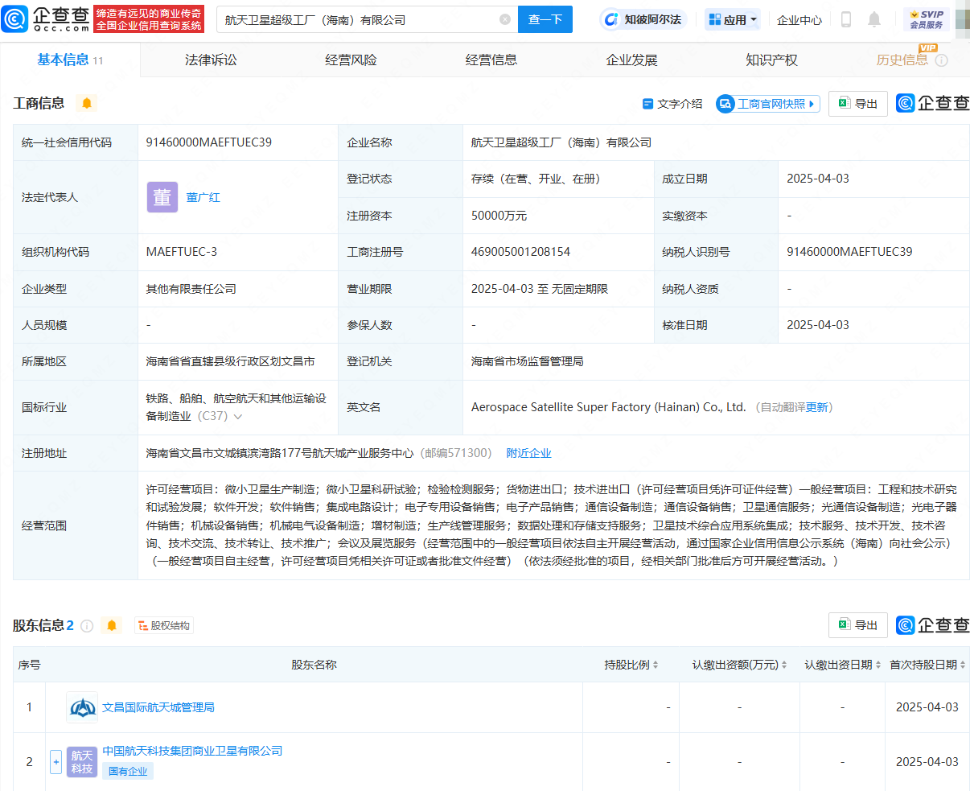Image resolution: width=970 pixels, height=791 pixels.
Task: Open 工商官网快照
Action: point(768,104)
